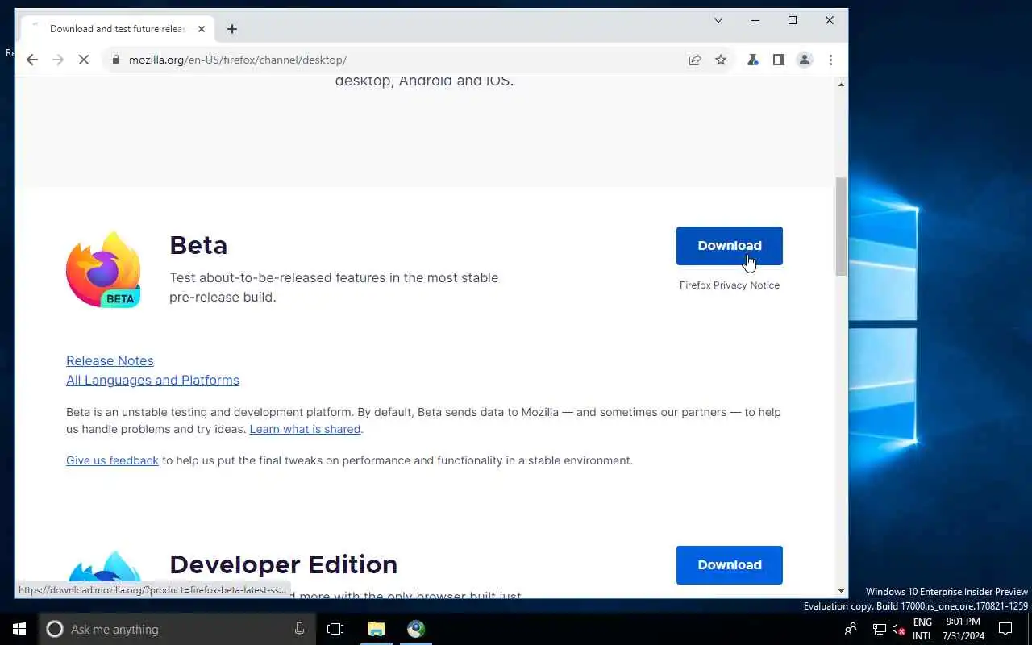
Task: Click the Chrome taskbar icon
Action: coord(416,629)
